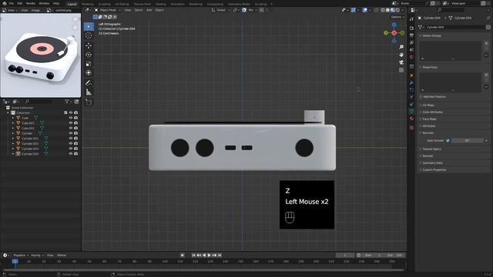
Task: Switch to wireframe viewport shading
Action: click(x=383, y=10)
